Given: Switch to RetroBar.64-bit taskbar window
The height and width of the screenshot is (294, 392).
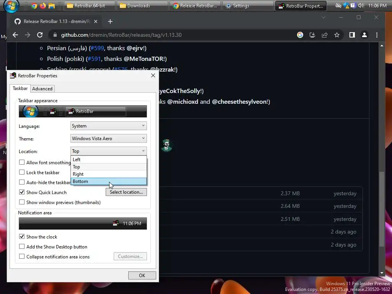Looking at the screenshot, I should point(90,6).
